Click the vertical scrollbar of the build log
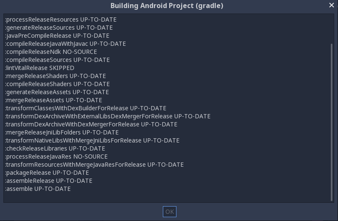338x221 pixels. pyautogui.click(x=332, y=121)
